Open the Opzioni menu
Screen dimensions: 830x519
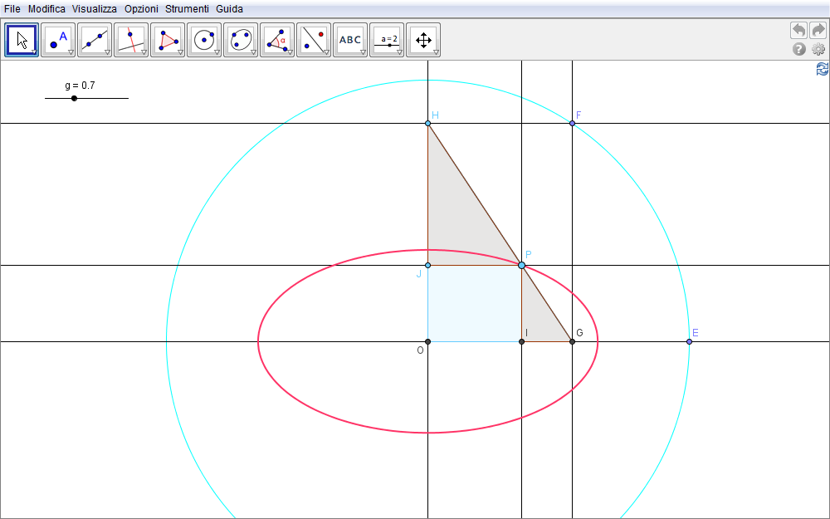coord(141,9)
